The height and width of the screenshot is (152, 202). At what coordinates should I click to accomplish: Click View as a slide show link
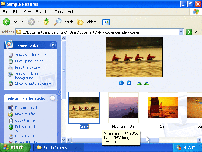point(31,55)
